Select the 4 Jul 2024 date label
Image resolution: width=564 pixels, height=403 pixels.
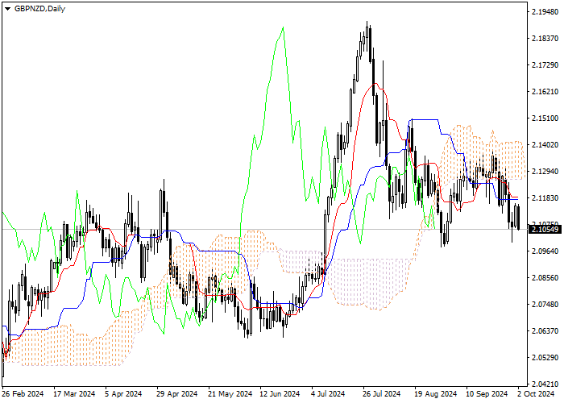pos(328,394)
